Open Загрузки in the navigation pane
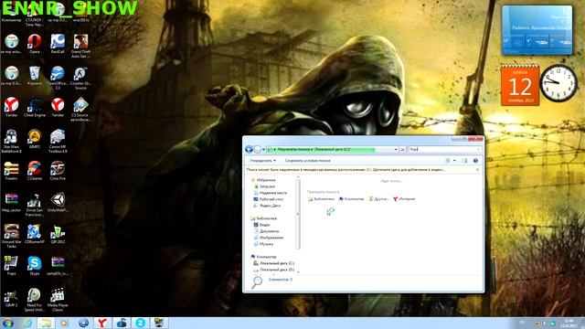Screen dimensions: 585x329 click(267, 186)
